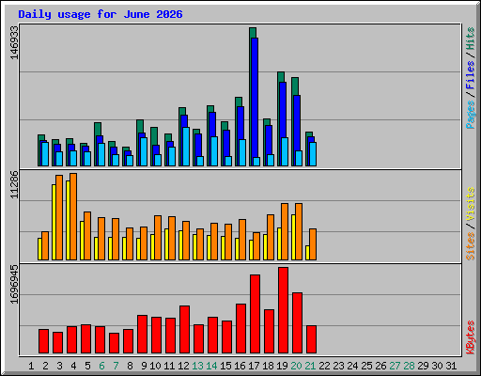Screen dimensions: 481x376
Task: Click the tallest green Hits bar
Action: [x=253, y=33]
